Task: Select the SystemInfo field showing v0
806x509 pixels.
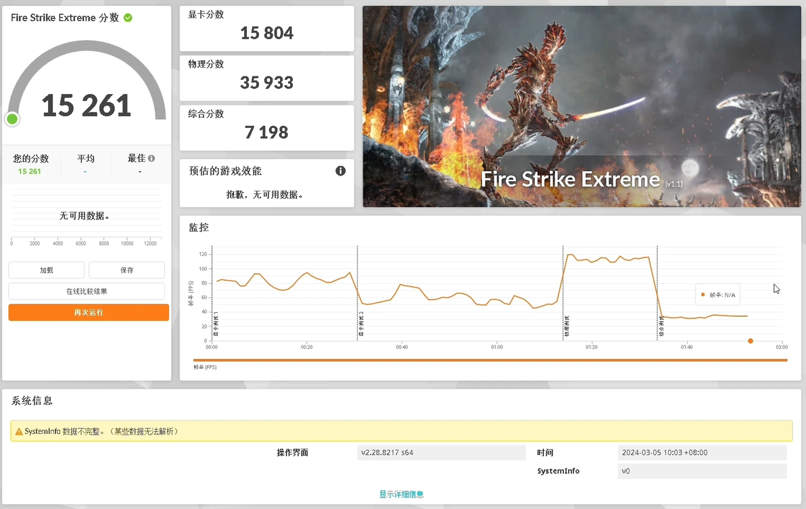Action: pyautogui.click(x=702, y=471)
